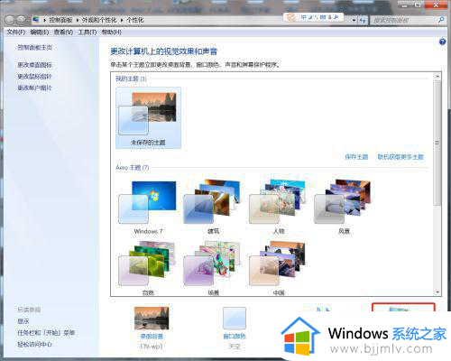
Task: Open the 查看(V) menu
Action: coord(63,32)
